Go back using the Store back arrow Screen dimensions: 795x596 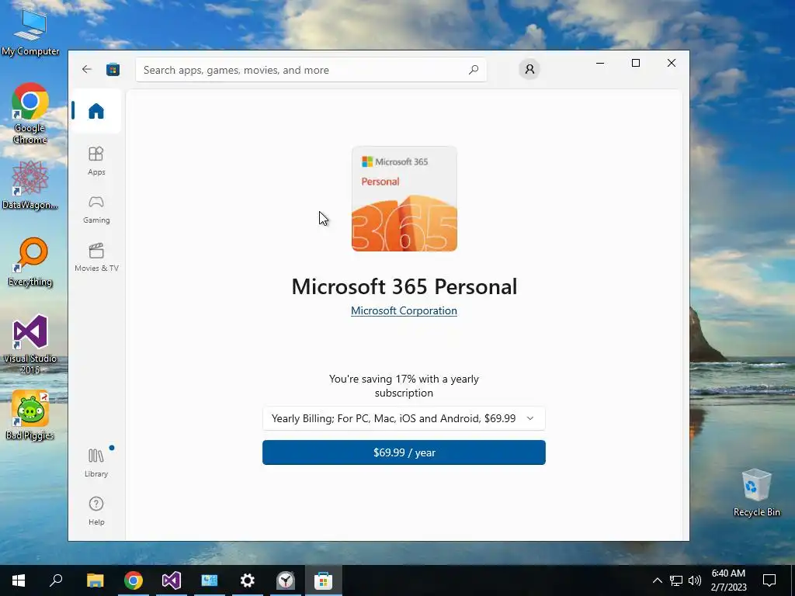tap(87, 69)
